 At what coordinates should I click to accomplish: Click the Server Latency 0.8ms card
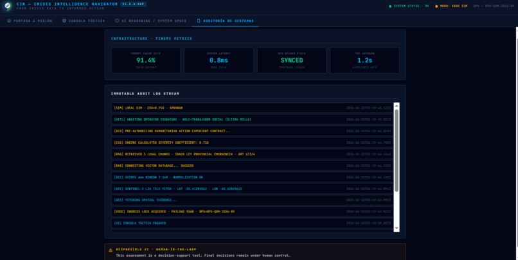click(x=219, y=60)
